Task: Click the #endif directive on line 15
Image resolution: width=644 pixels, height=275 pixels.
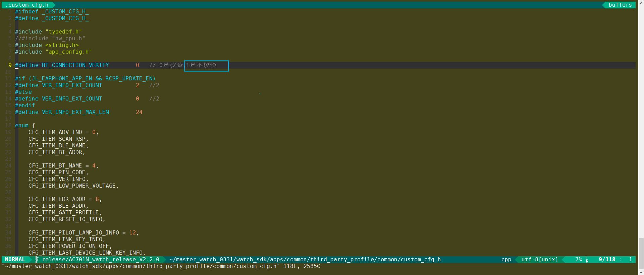Action: [x=25, y=106]
